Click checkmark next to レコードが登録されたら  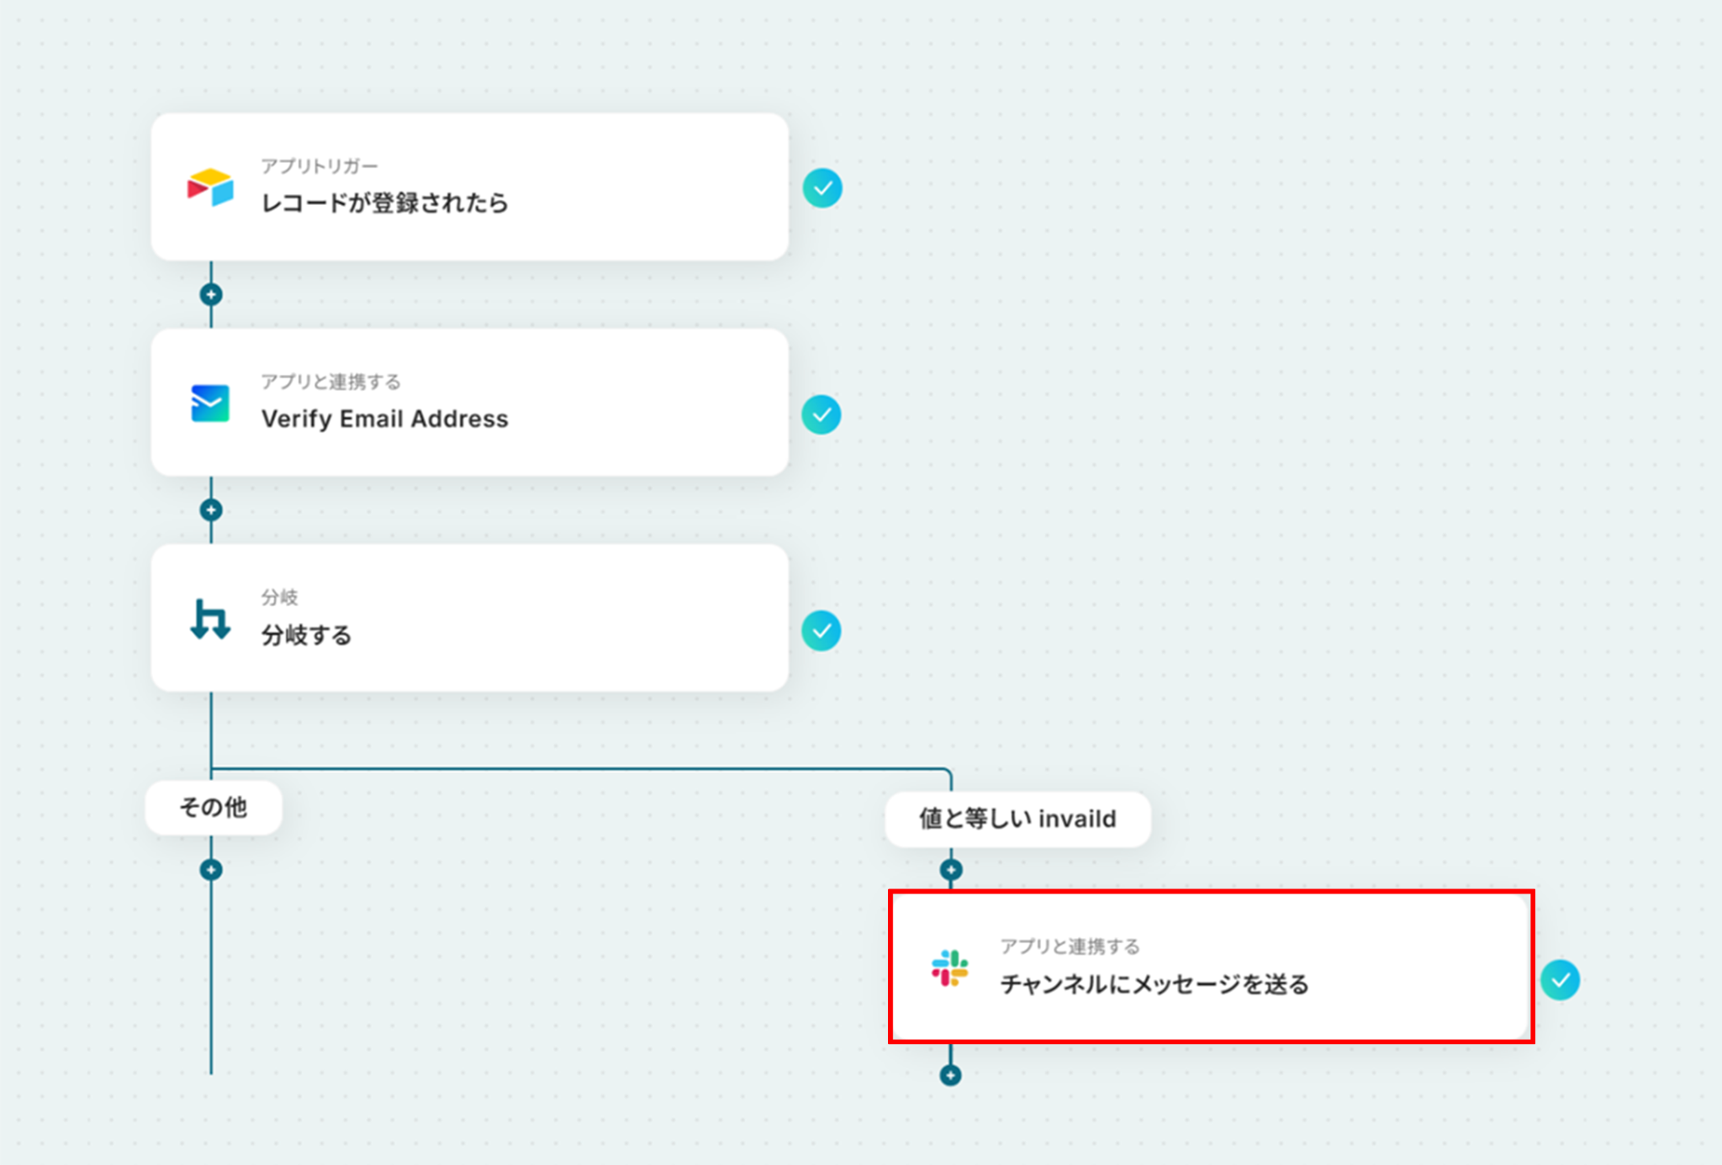pos(822,188)
